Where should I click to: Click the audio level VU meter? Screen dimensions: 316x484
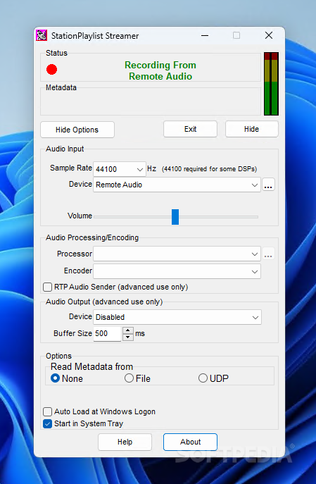[x=271, y=84]
